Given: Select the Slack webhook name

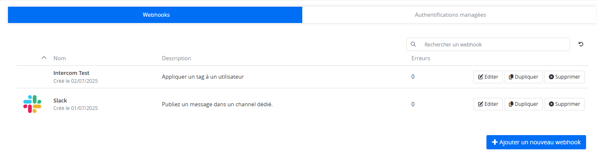Looking at the screenshot, I should [x=60, y=100].
